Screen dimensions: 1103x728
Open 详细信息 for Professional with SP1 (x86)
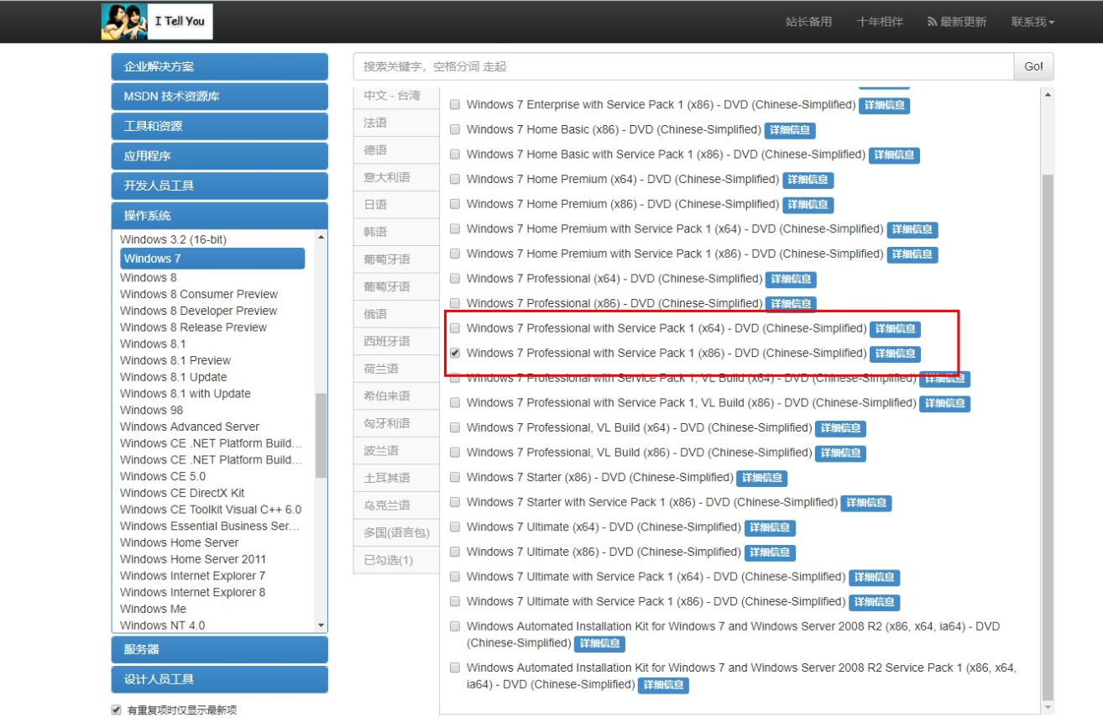(895, 354)
